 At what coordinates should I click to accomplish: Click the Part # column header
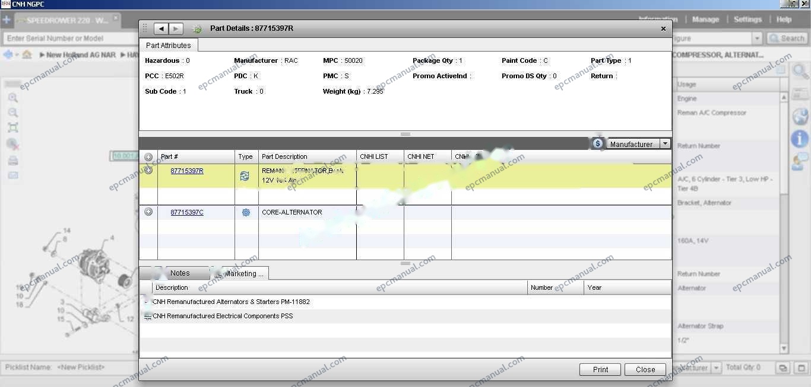(196, 156)
